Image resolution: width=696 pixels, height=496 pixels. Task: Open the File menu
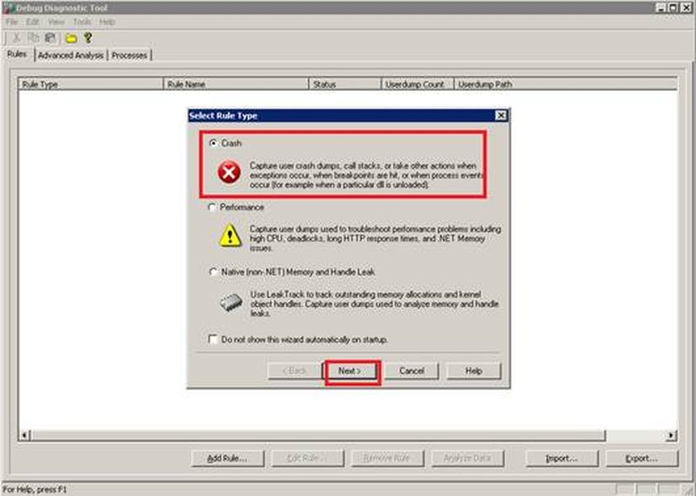click(x=12, y=21)
